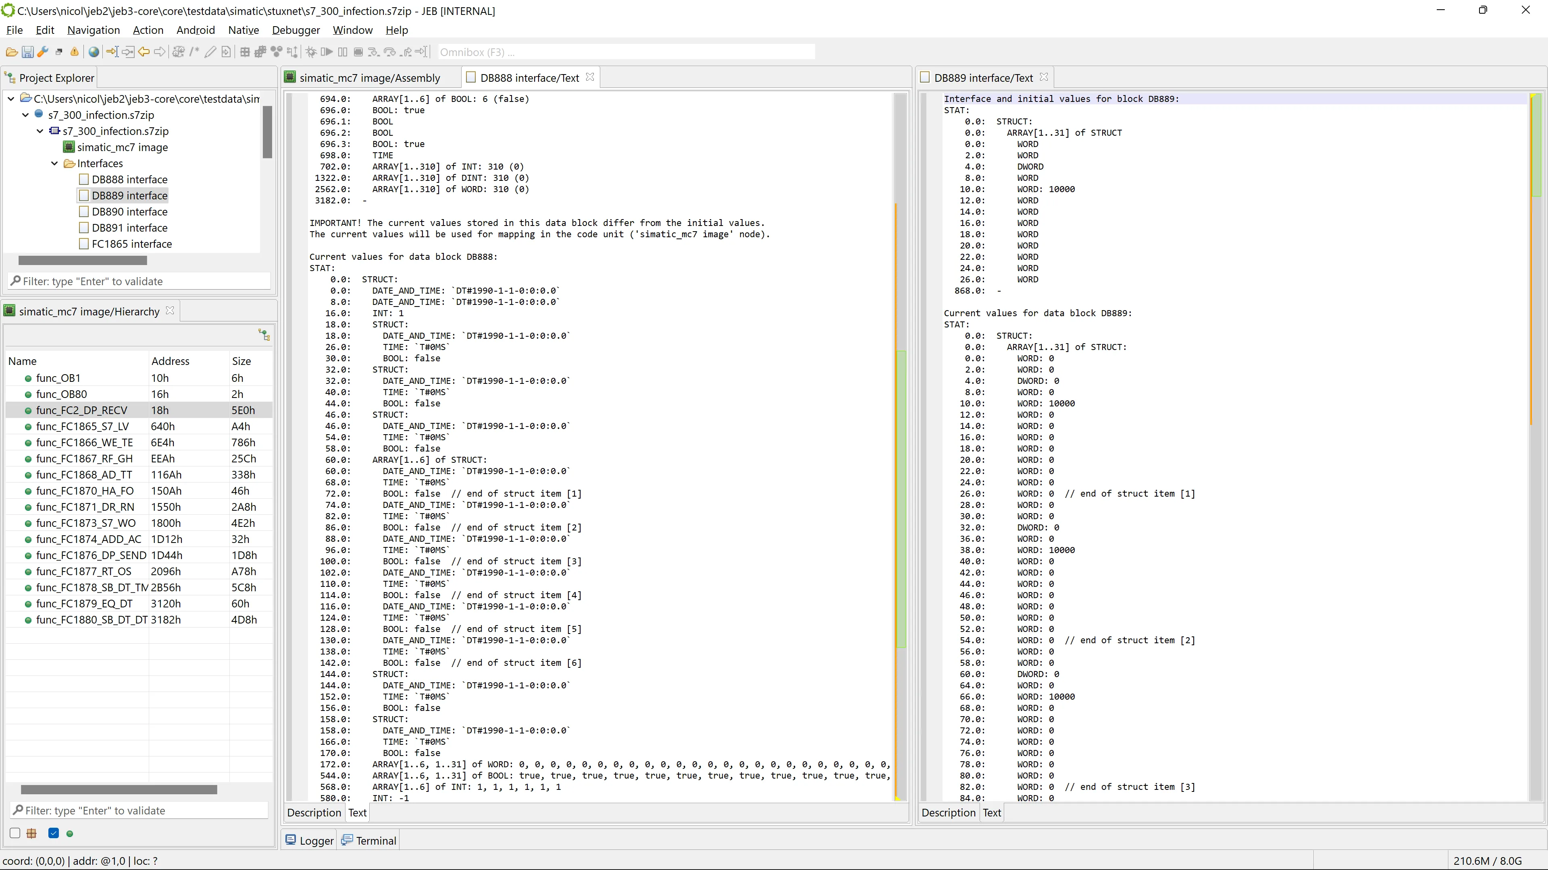
Task: Close the DB888 interface/Text tab
Action: coord(590,77)
